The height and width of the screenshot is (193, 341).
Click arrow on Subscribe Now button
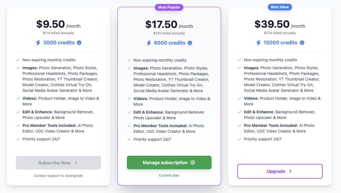pos(76,163)
